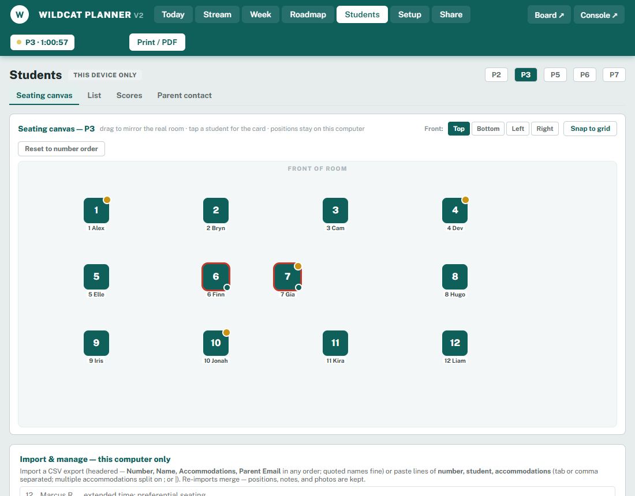This screenshot has height=496, width=635.
Task: Select the active P3 period button
Action: pos(526,75)
